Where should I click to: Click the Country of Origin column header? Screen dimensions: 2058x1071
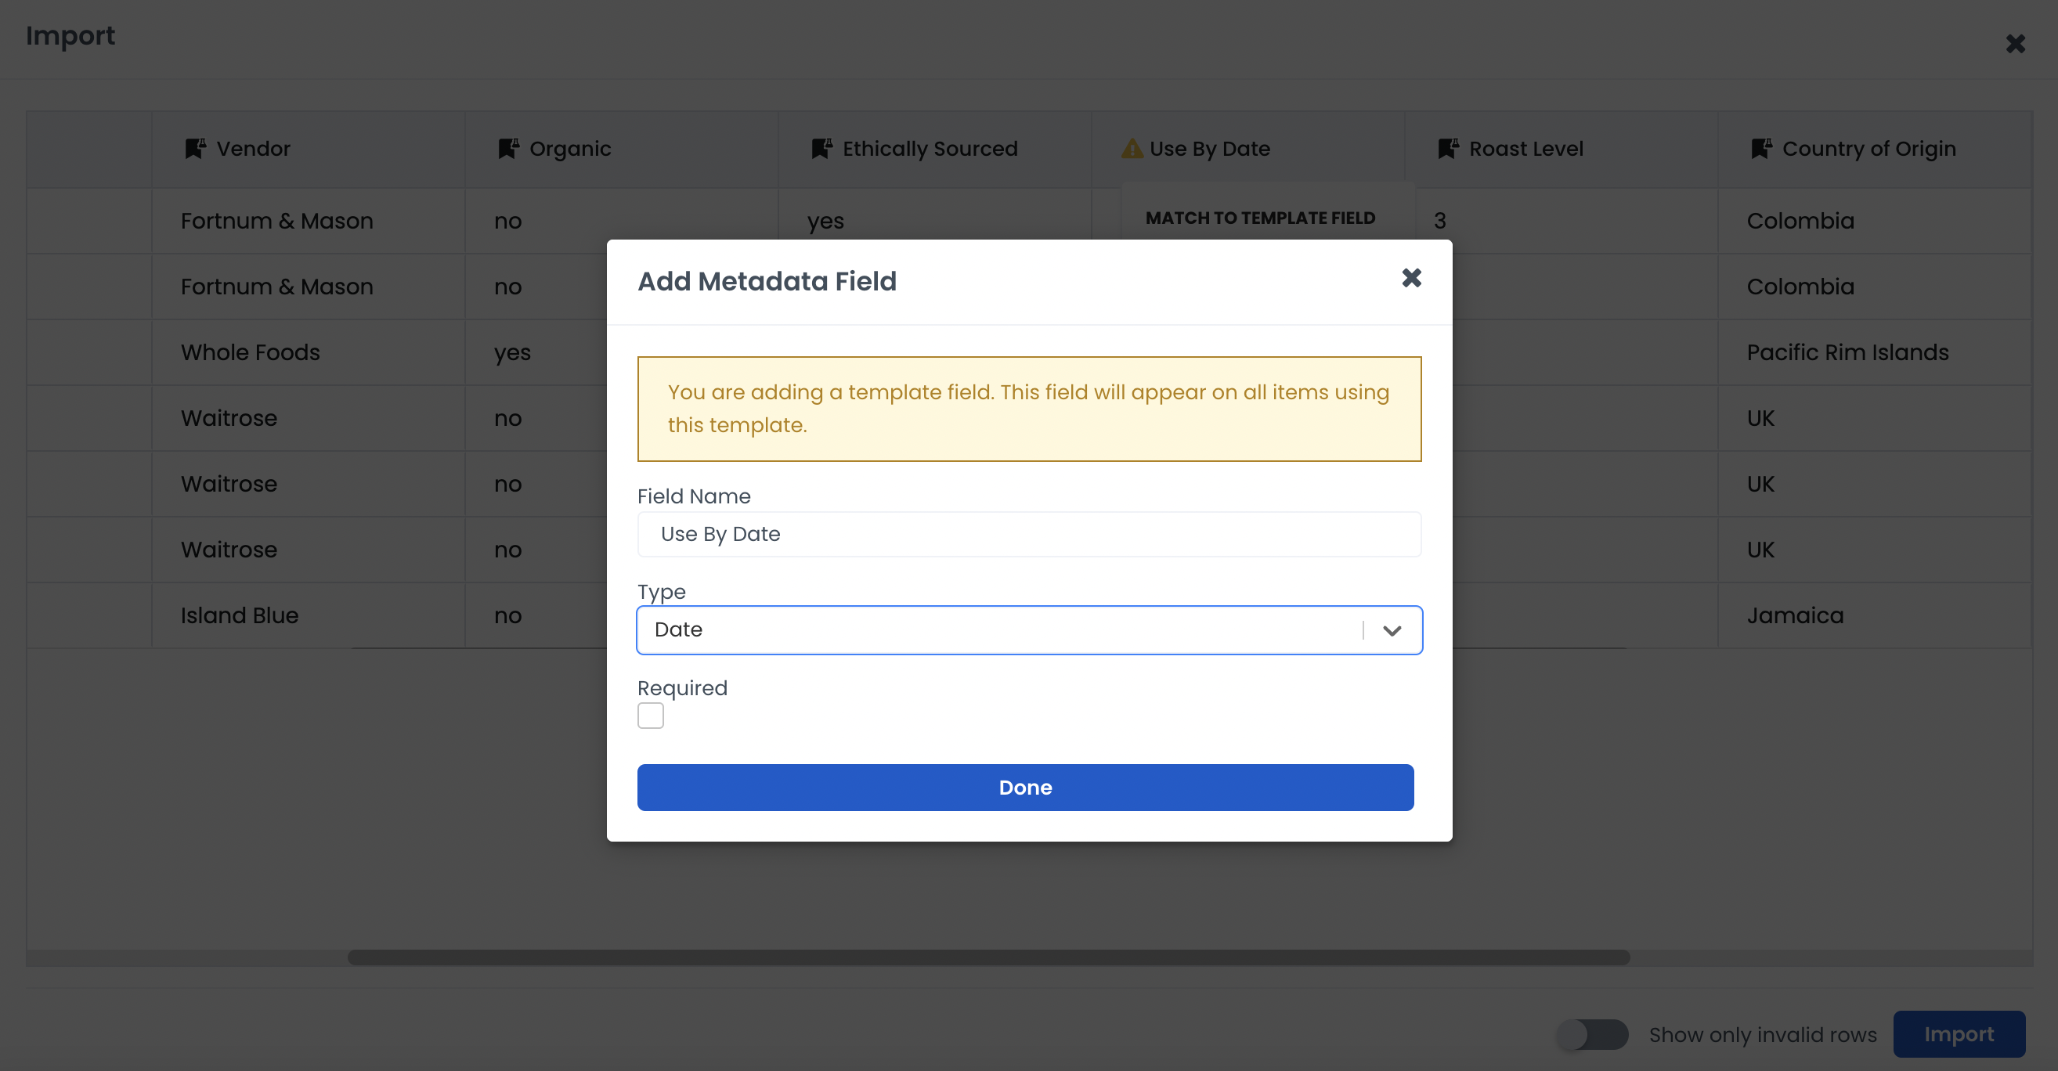pos(1868,149)
